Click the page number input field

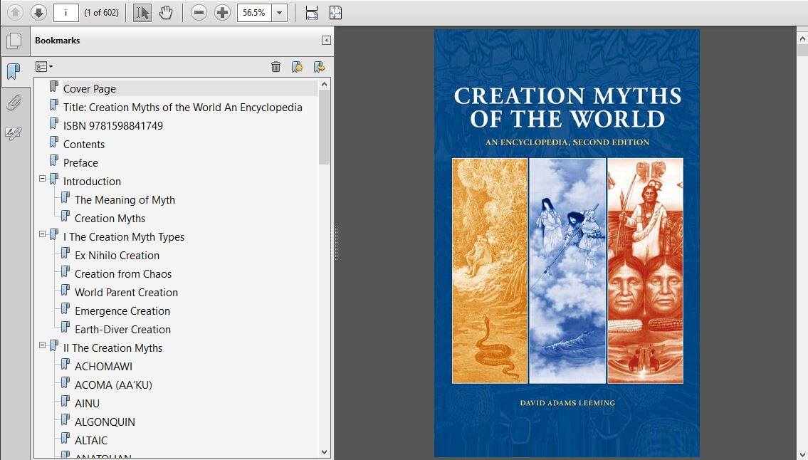tap(65, 13)
